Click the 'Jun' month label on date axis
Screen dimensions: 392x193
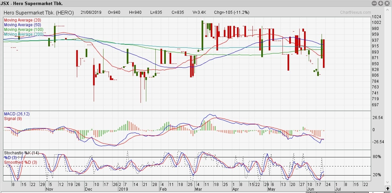(x=311, y=189)
